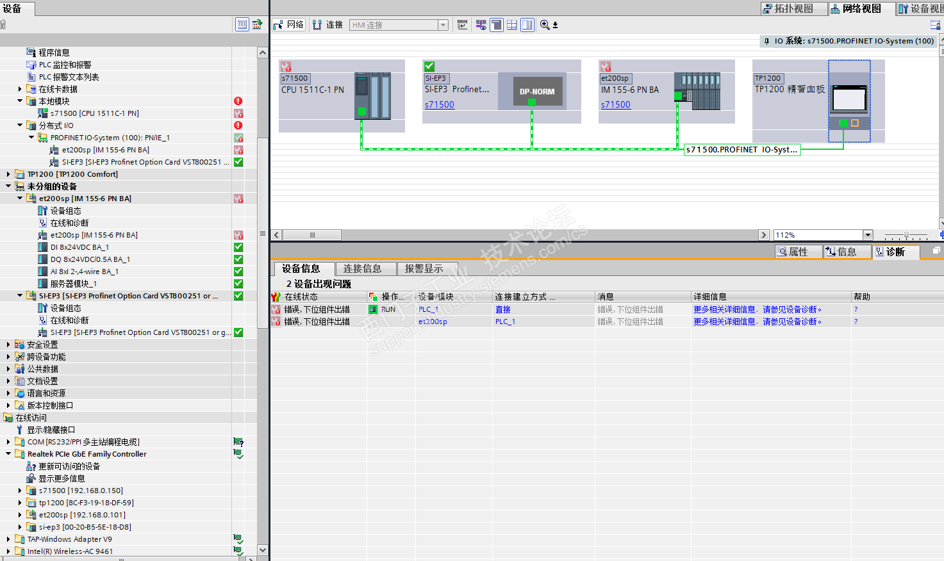
Task: Click the green check icon beside 服务器模块_1
Action: (238, 284)
